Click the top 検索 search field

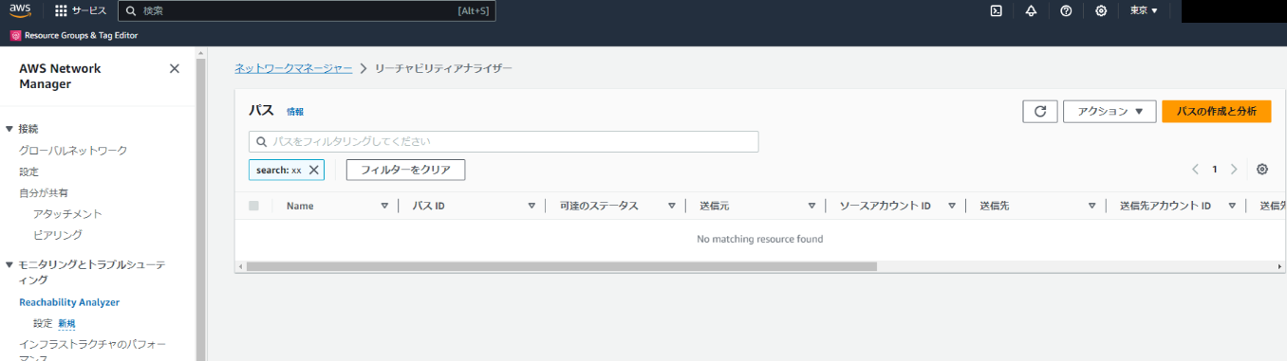click(x=307, y=10)
